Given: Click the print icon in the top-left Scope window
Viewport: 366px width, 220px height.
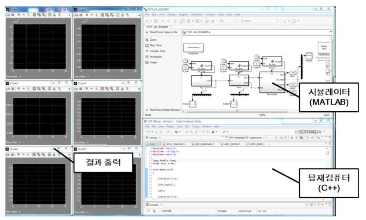Looking at the screenshot, I should 8,15.
